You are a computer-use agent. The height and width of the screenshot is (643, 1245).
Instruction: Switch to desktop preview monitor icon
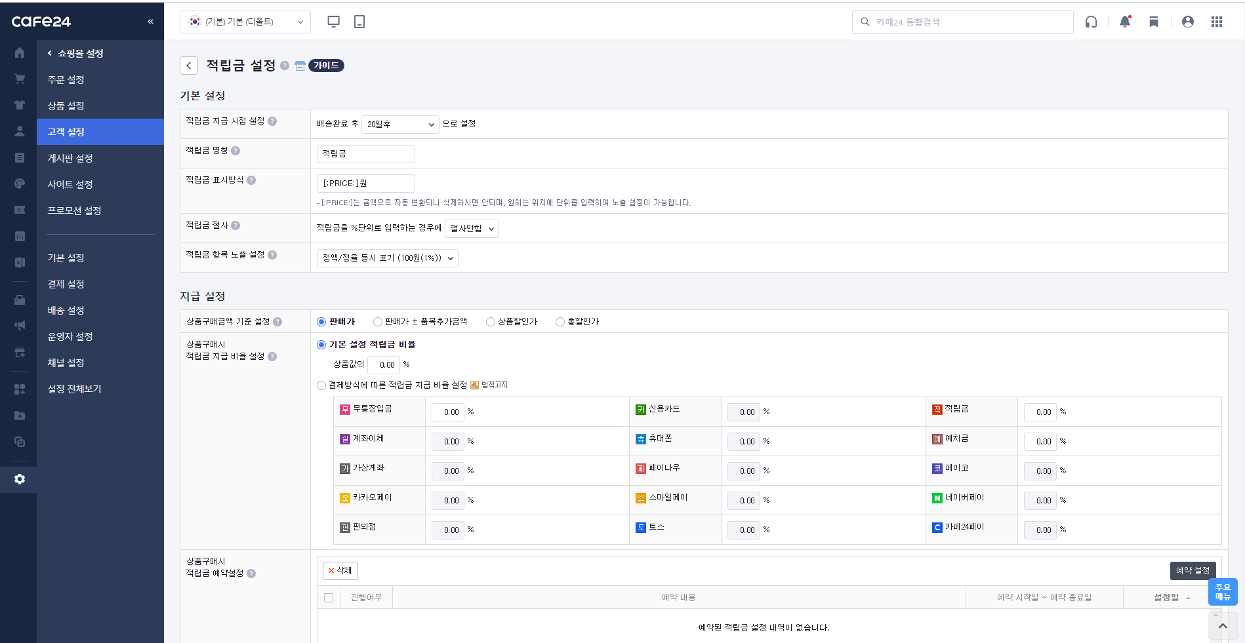click(x=333, y=22)
